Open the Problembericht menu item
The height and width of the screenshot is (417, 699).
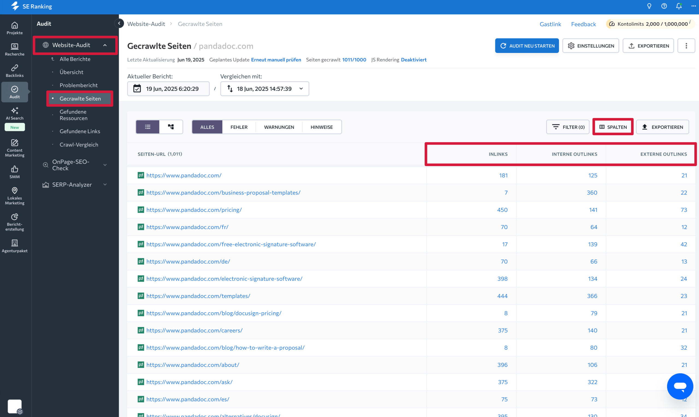coord(78,85)
